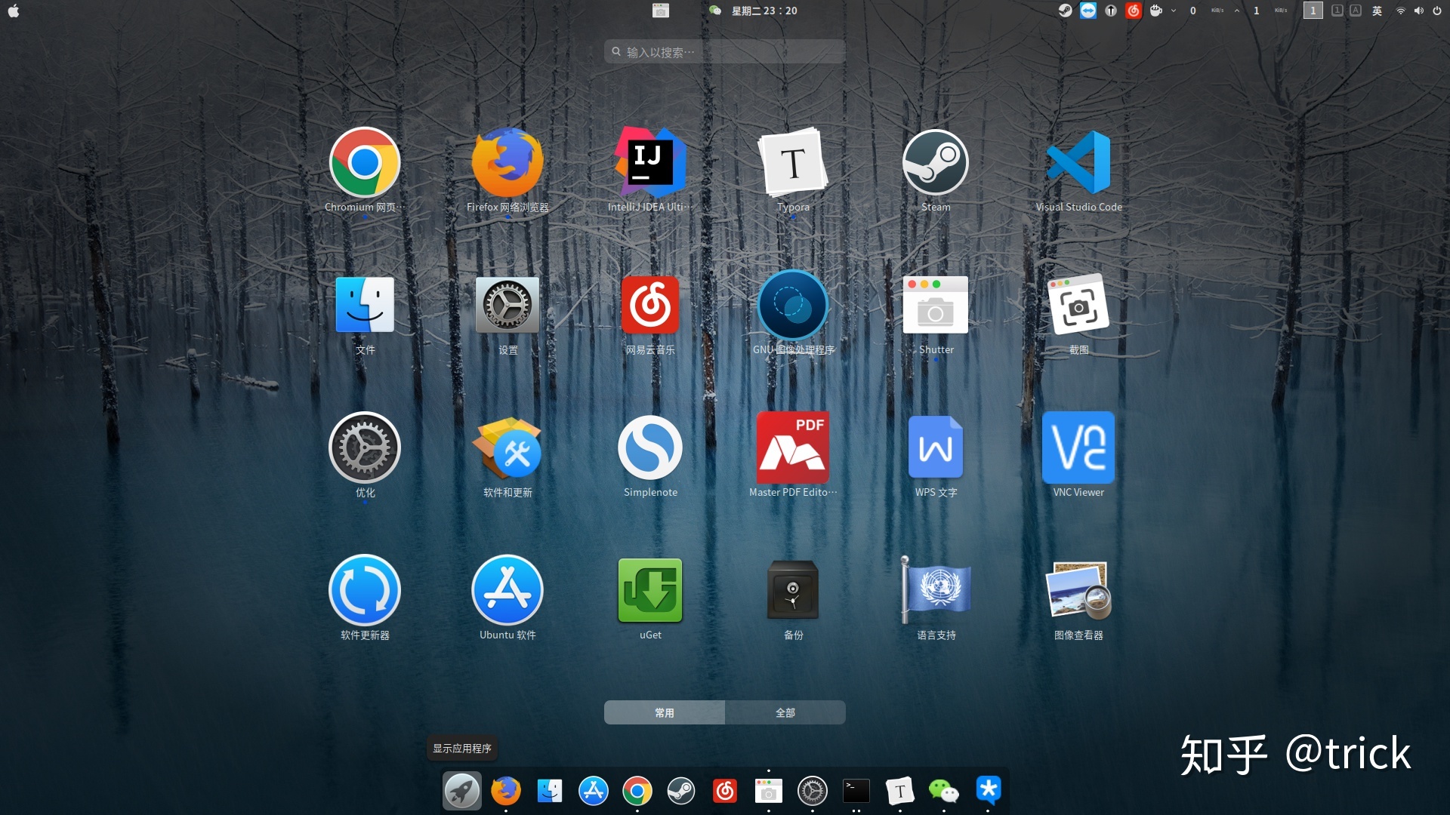Open 软件更新器 (Software Updater)

click(x=363, y=591)
